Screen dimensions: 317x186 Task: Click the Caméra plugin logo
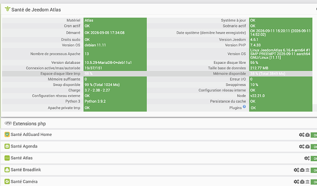[x=7, y=181]
